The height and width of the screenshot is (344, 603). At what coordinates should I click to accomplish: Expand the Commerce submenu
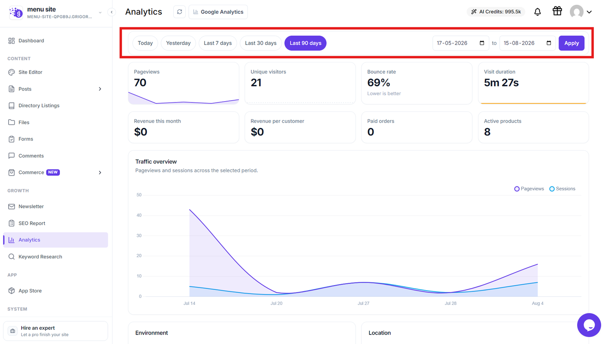pyautogui.click(x=100, y=173)
